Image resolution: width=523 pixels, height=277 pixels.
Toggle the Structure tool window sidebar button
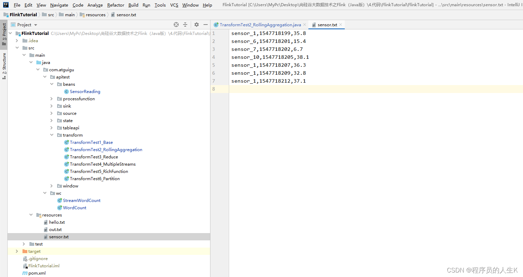[4, 66]
